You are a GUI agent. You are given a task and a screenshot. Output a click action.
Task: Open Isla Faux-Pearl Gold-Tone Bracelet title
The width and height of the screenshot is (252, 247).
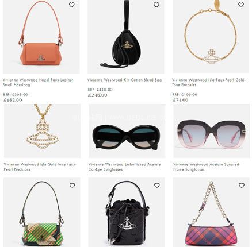(x=209, y=82)
